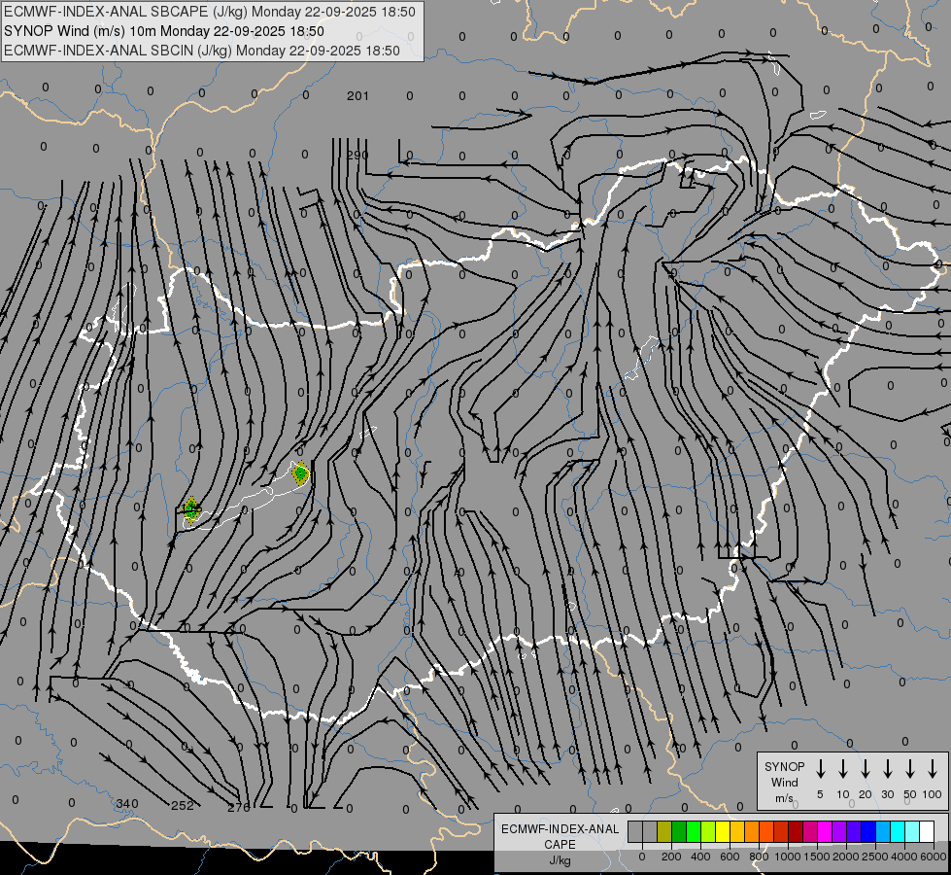The width and height of the screenshot is (951, 875).
Task: Click the 100 m/s wind arrow symbol
Action: [933, 769]
